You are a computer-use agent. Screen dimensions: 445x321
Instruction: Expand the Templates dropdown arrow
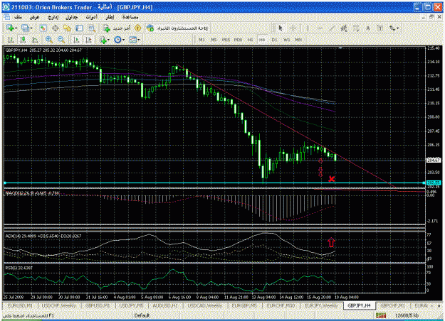[x=138, y=40]
